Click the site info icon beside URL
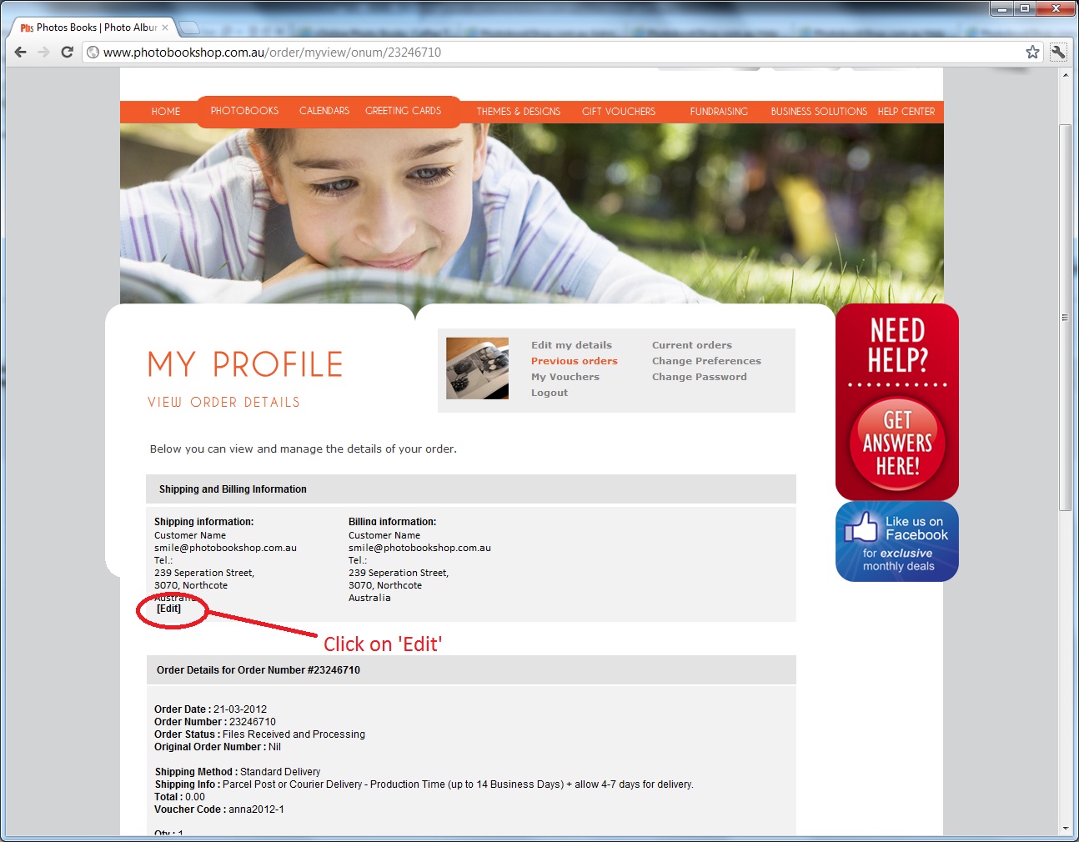The image size is (1079, 842). [x=93, y=52]
